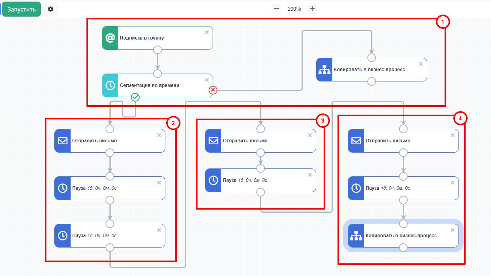Click the envelope icon of the rightmost Отправить письмо
Screen dimensions: 491x276
(x=356, y=141)
